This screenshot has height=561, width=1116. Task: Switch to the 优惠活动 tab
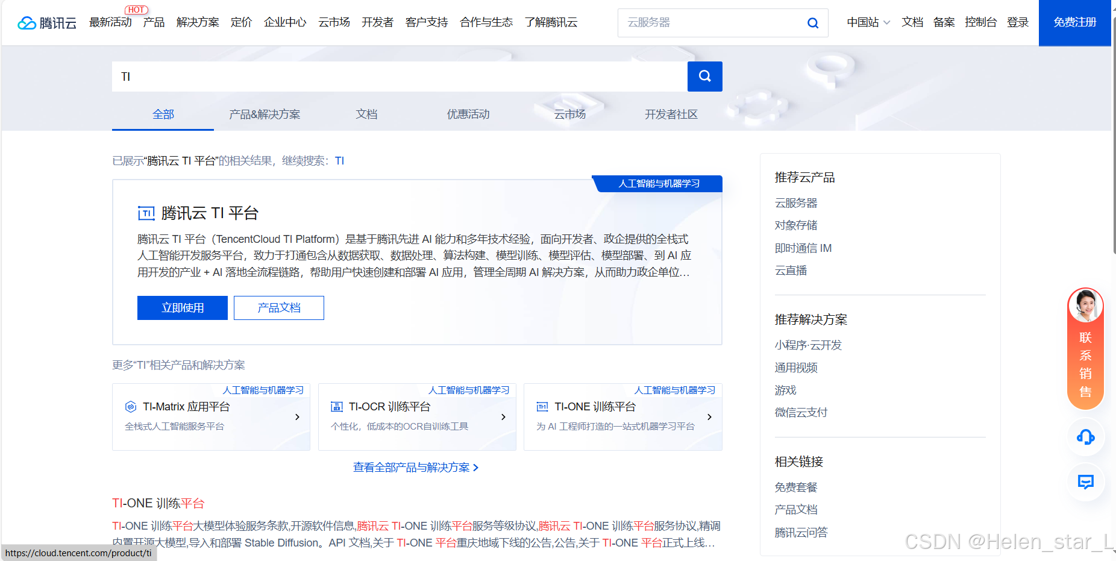(468, 114)
